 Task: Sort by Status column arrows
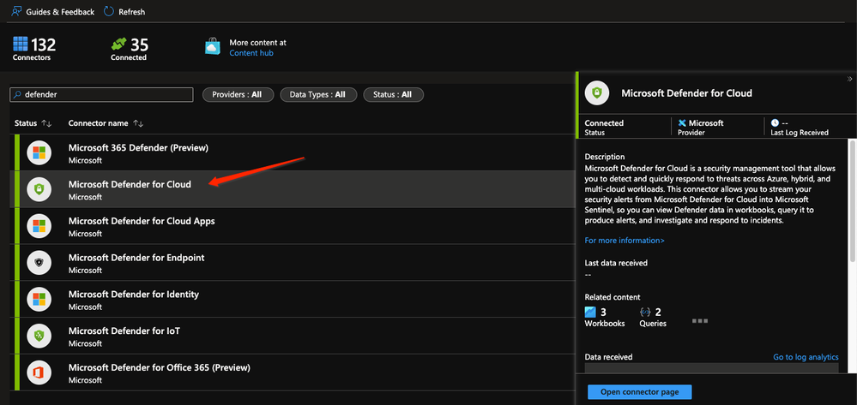coord(46,123)
